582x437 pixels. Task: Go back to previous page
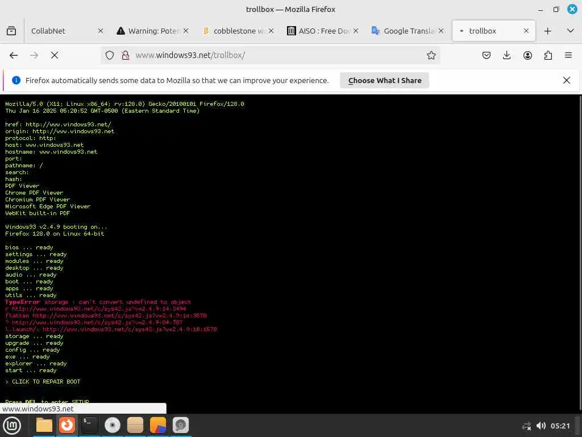coord(14,55)
